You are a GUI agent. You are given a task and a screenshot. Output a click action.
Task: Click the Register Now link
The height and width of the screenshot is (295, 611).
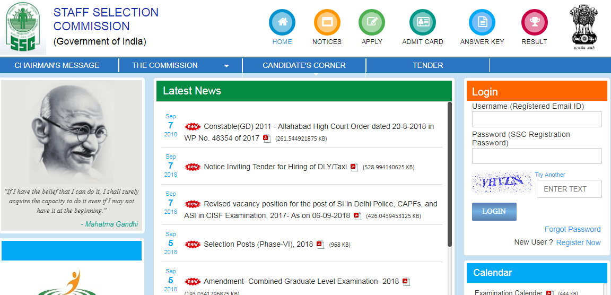coord(578,242)
